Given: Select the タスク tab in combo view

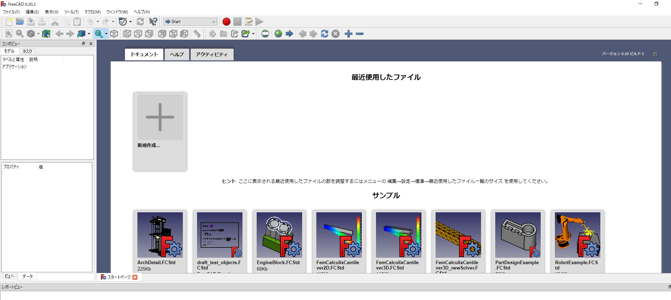Looking at the screenshot, I should coord(27,51).
